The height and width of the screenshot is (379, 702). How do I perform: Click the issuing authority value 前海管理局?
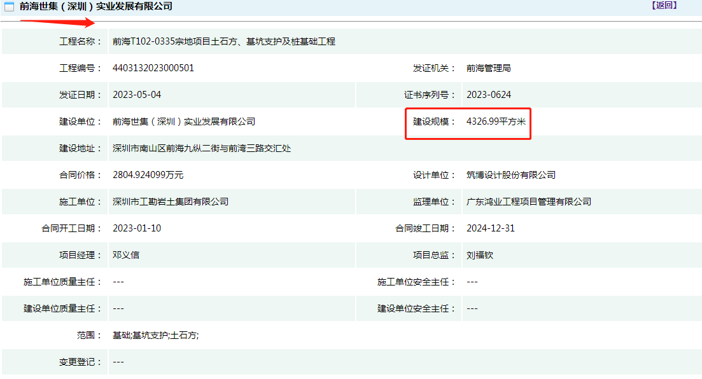click(x=488, y=68)
